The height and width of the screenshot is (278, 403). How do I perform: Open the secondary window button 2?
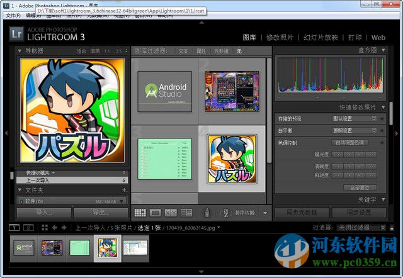coord(28,228)
